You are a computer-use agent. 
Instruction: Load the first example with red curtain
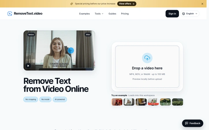tap(117, 102)
